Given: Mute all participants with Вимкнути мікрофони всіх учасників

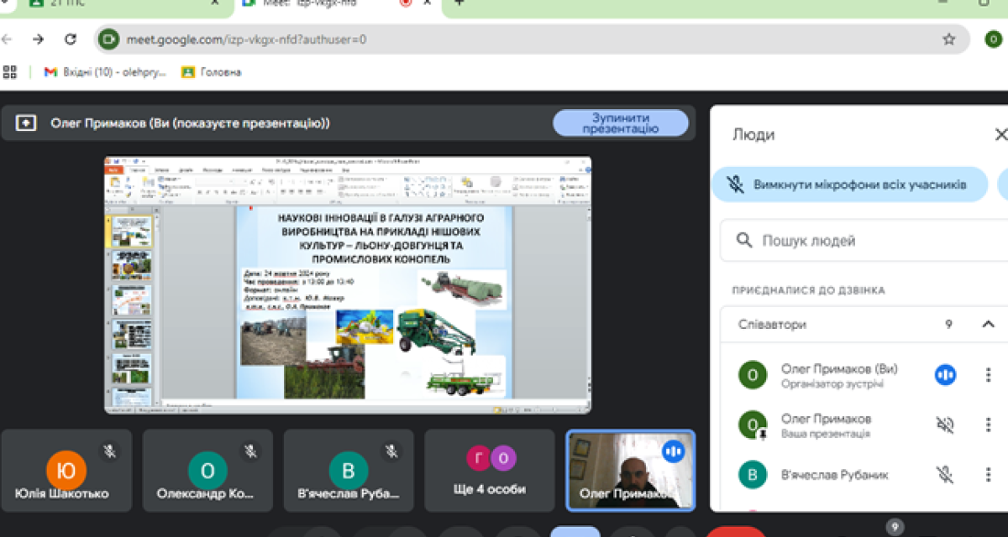Looking at the screenshot, I should (x=849, y=185).
